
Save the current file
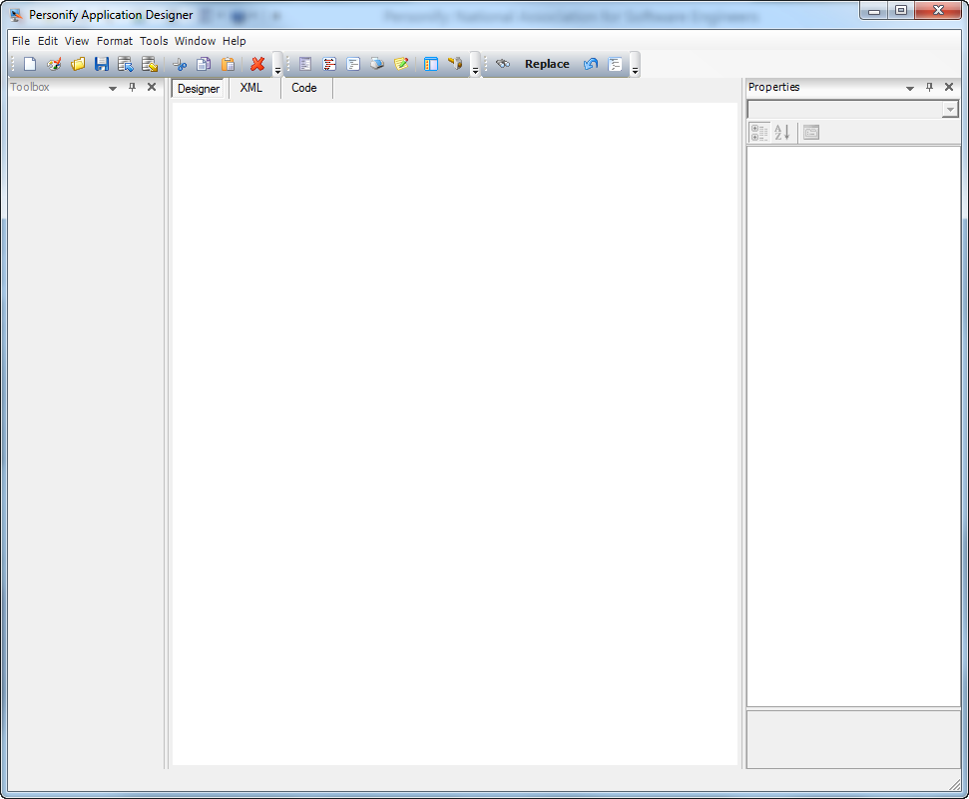click(102, 63)
